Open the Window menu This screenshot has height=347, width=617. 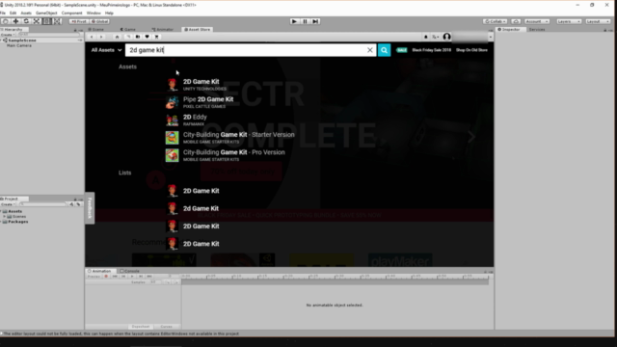point(94,13)
